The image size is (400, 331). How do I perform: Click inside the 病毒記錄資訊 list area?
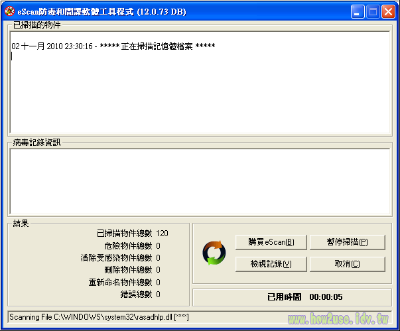point(200,181)
